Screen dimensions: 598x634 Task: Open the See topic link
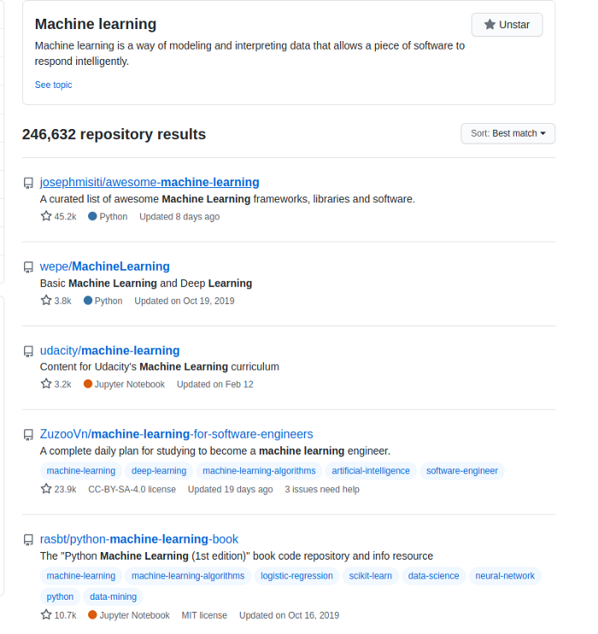point(53,85)
